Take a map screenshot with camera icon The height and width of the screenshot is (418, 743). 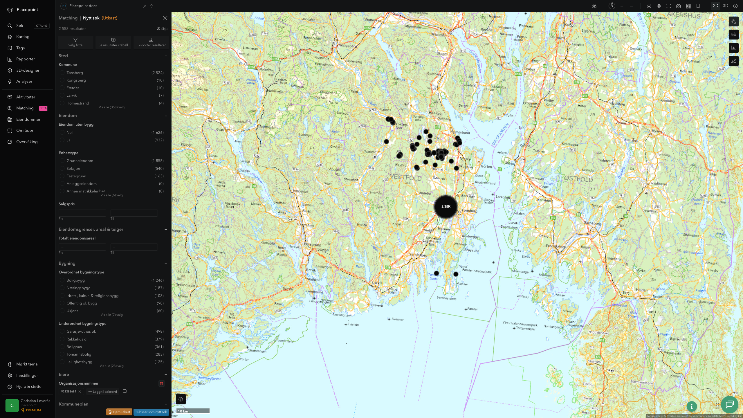pos(679,6)
